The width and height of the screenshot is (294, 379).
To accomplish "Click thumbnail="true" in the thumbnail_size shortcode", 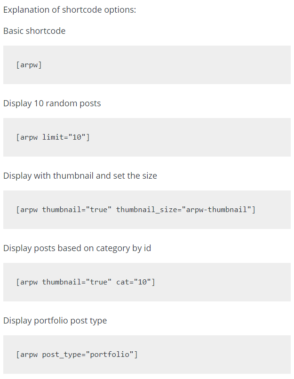I will click(x=77, y=210).
